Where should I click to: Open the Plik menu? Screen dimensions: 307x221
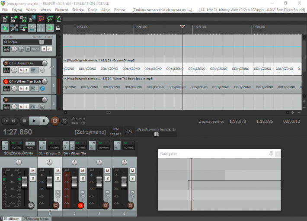click(5, 10)
